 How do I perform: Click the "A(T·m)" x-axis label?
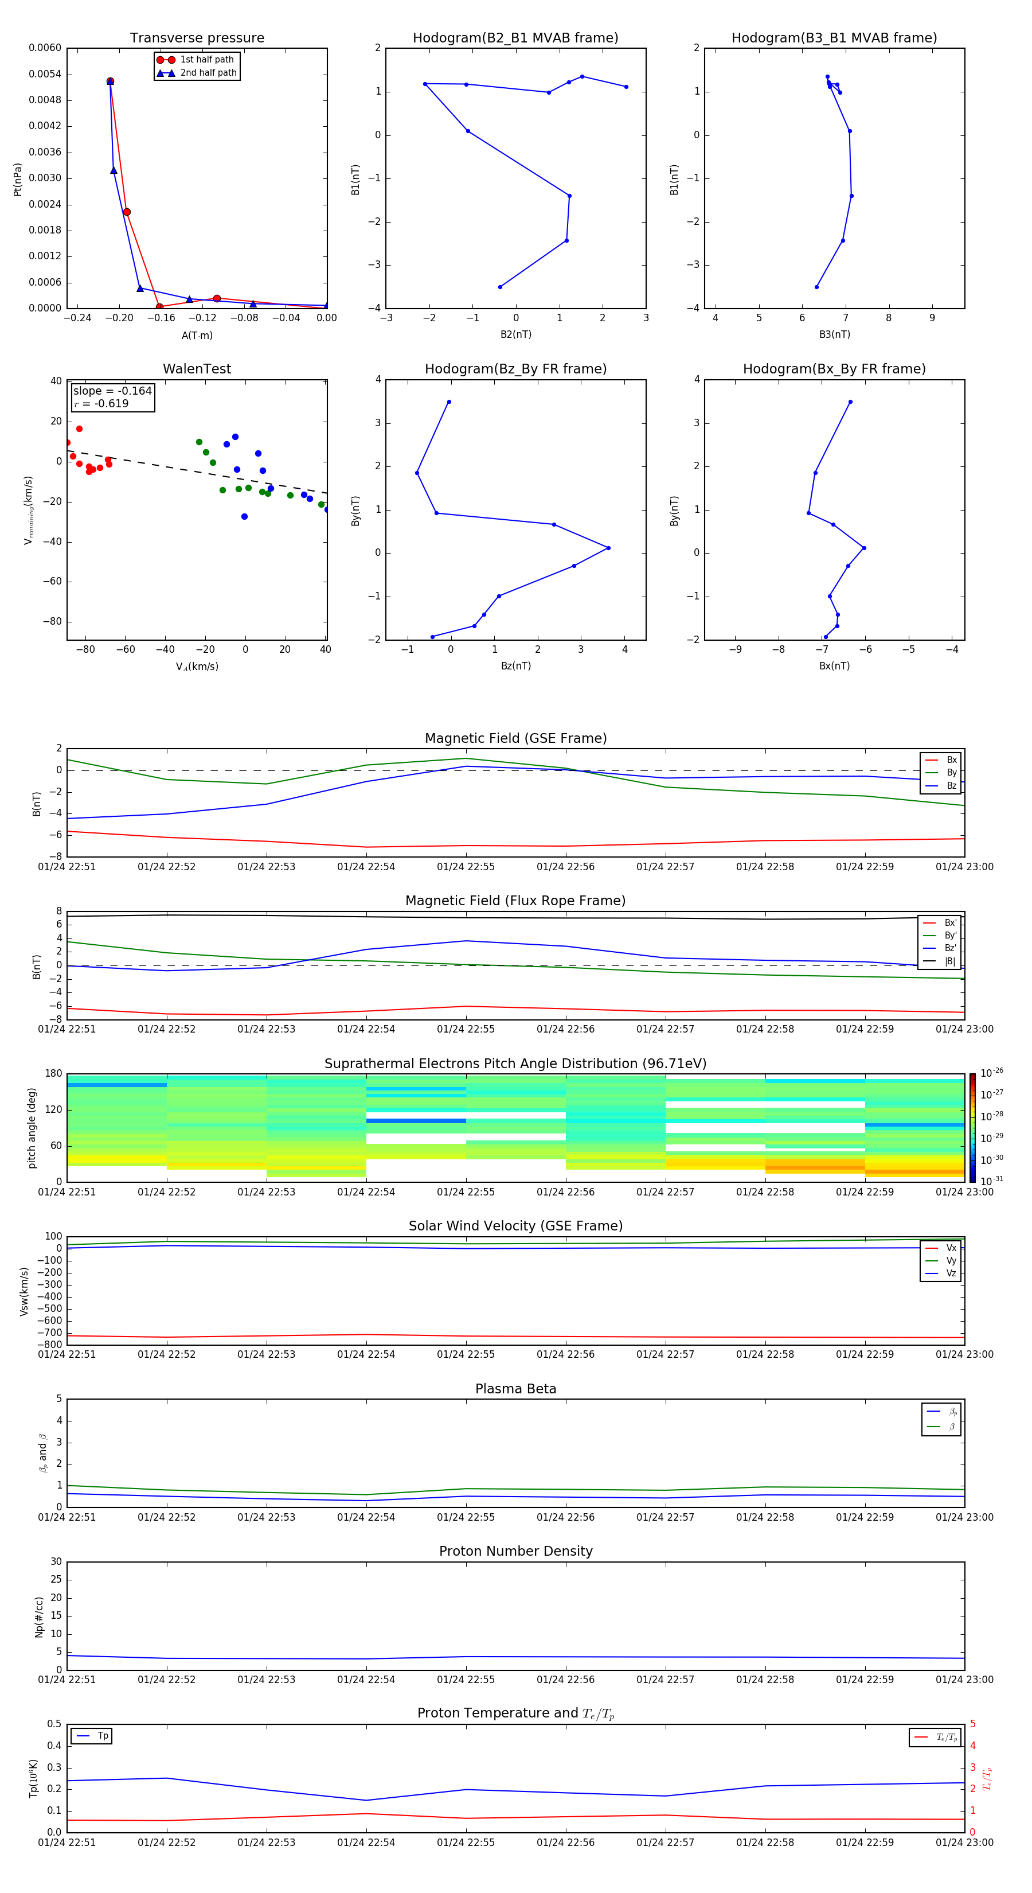coord(197,336)
